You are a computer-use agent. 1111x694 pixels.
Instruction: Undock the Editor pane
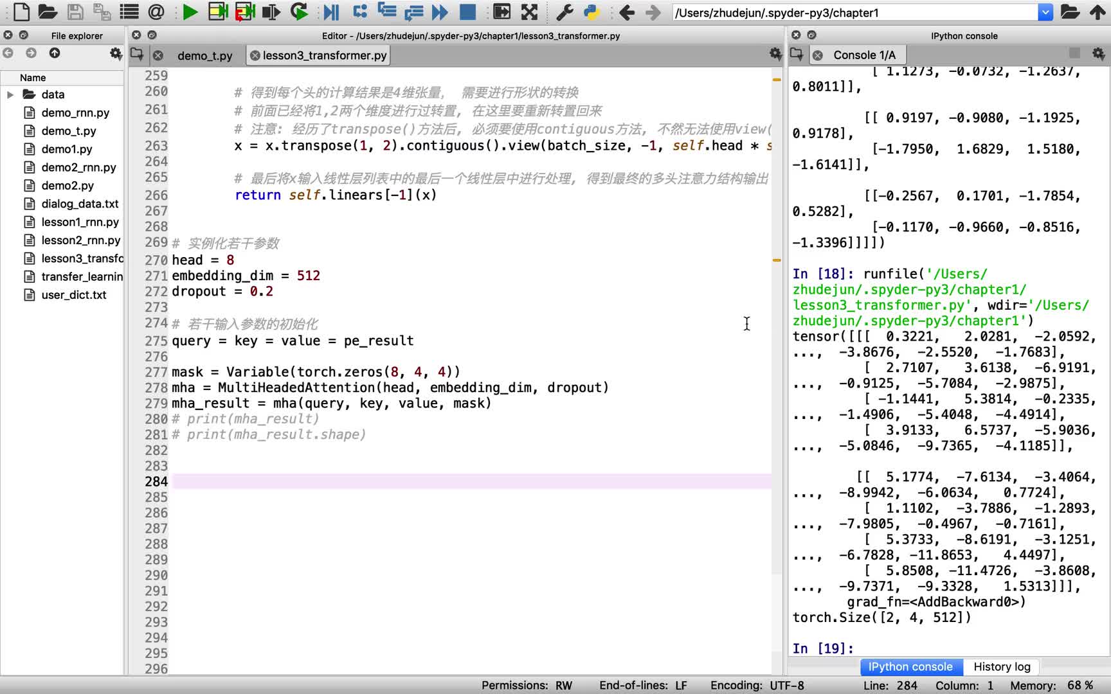pos(152,35)
